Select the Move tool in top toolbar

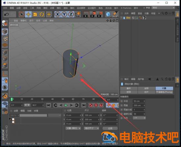coord(28,14)
